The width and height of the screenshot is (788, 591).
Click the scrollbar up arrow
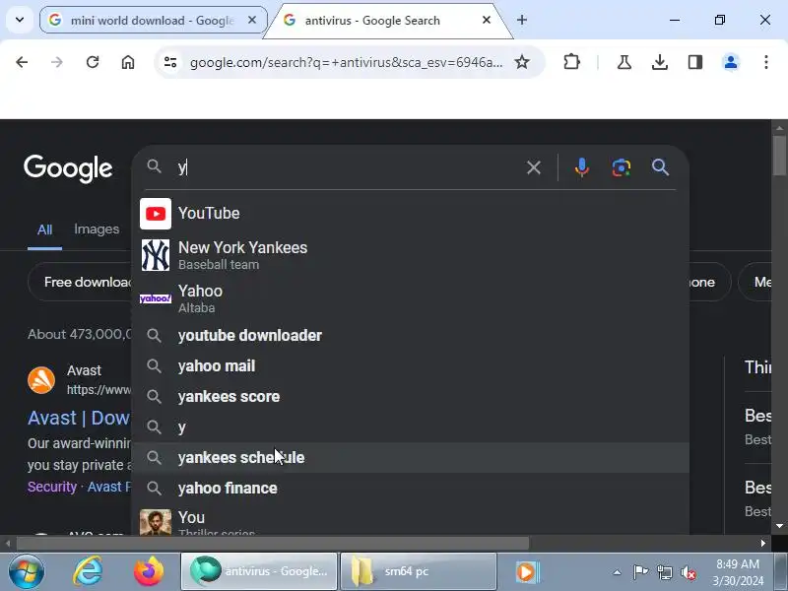(779, 128)
